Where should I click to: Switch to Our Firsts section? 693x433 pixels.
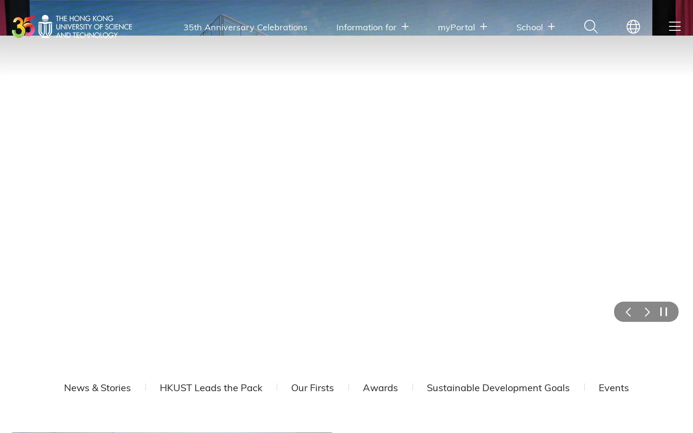click(x=312, y=388)
